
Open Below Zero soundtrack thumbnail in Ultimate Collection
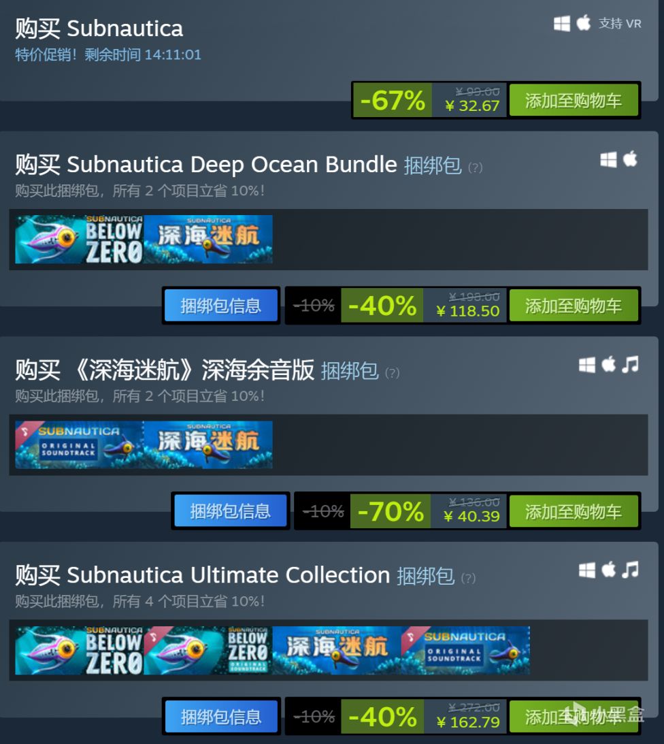pyautogui.click(x=207, y=650)
